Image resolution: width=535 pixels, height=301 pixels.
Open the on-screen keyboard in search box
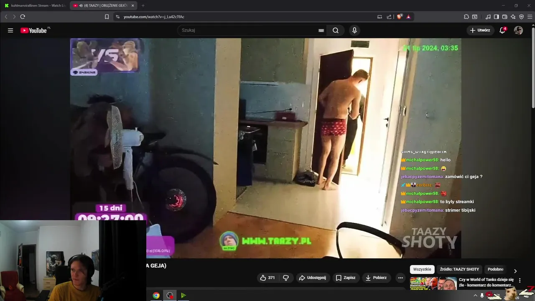[321, 31]
